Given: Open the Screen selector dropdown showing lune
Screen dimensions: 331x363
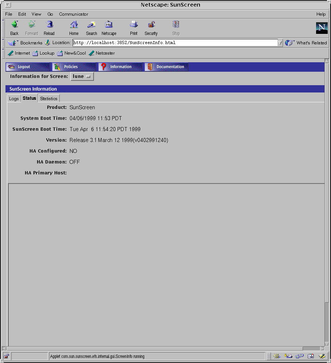Looking at the screenshot, I should pyautogui.click(x=82, y=76).
